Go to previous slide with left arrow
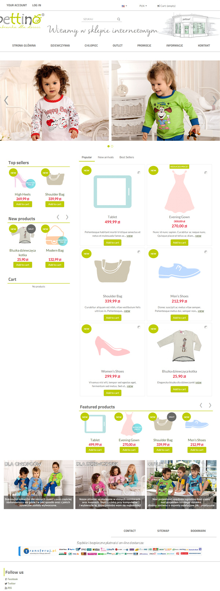Viewport: 220px width, 591px height. [x=6, y=100]
